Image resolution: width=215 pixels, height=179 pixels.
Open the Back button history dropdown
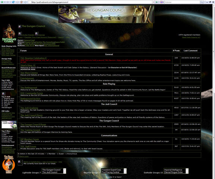pos(4,2)
